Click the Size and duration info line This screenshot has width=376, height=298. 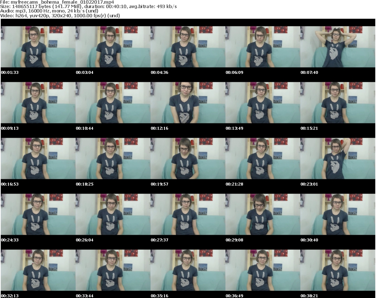88,7
